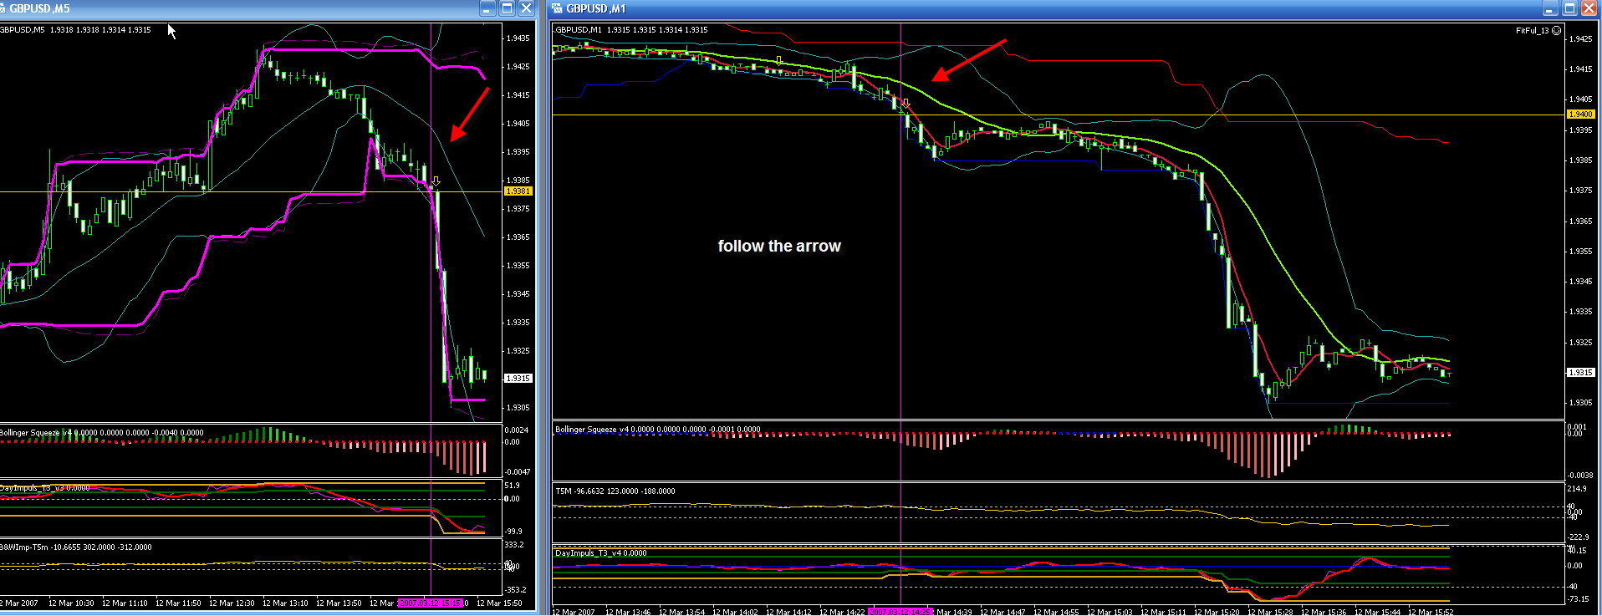Minimize the GBPUSD,M1 chart window
Viewport: 1602px width, 616px height.
click(x=1550, y=8)
